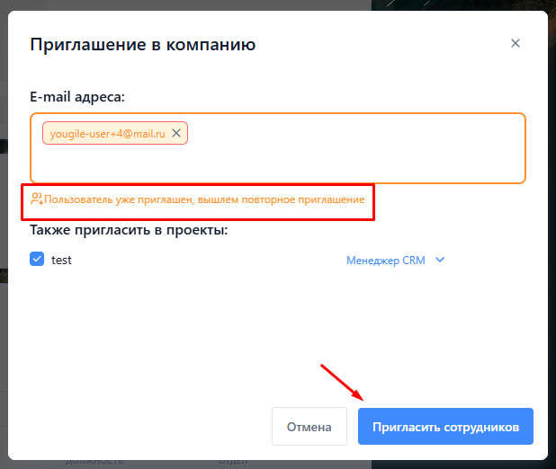Click the отдел text behind the dialog
Image resolution: width=556 pixels, height=469 pixels.
(232, 460)
